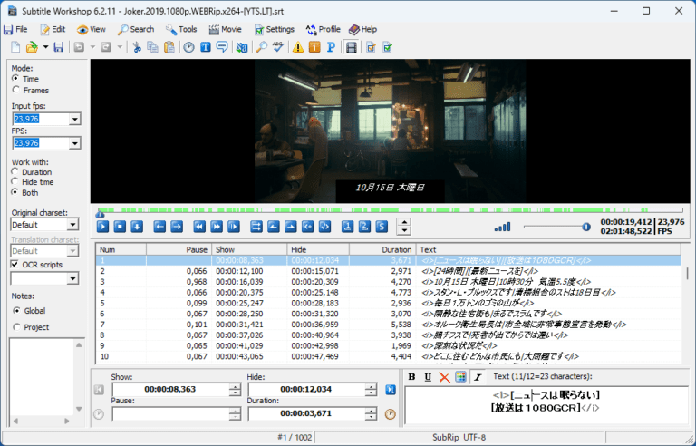Apply bold with the B button
The image size is (696, 446).
[x=411, y=377]
